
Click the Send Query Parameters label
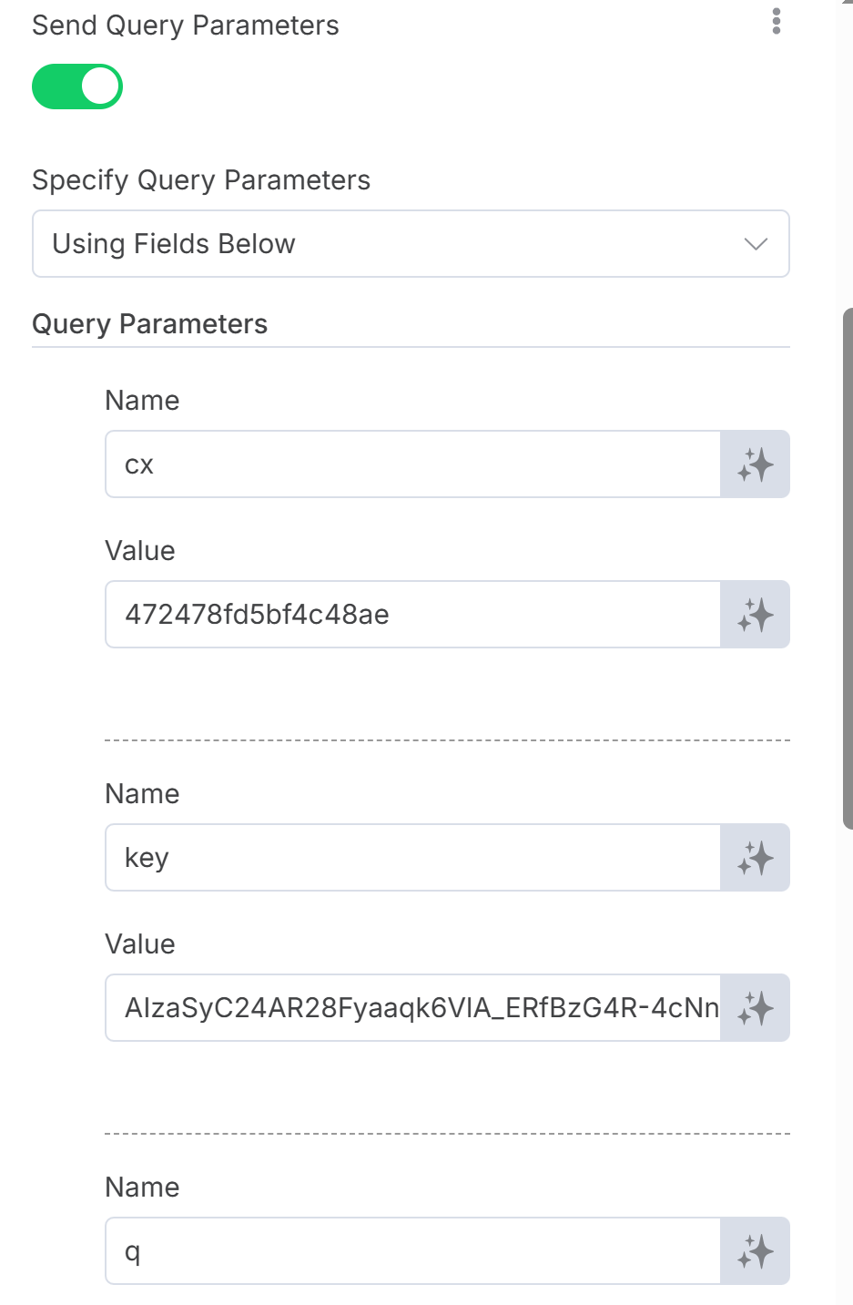pos(186,25)
